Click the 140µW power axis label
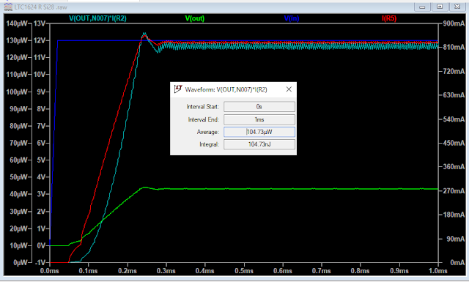 (x=17, y=23)
